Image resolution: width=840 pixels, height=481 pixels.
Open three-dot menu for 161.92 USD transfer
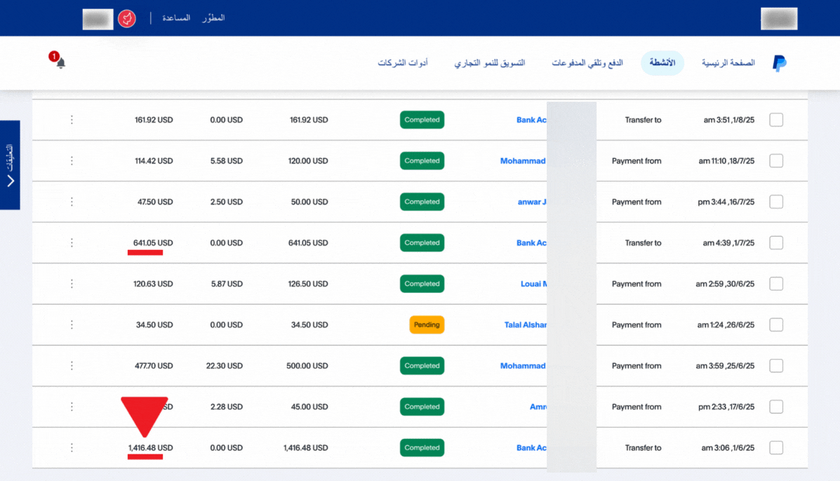72,120
